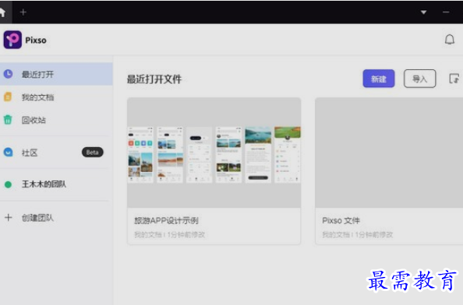The height and width of the screenshot is (305, 463).
Task: Click the green trash icon 回收站
Action: click(8, 120)
